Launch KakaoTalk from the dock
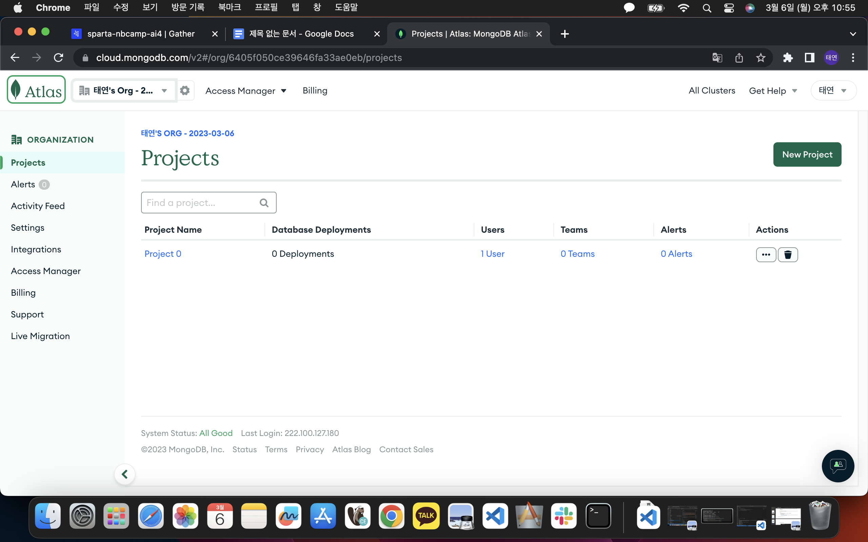 426,516
